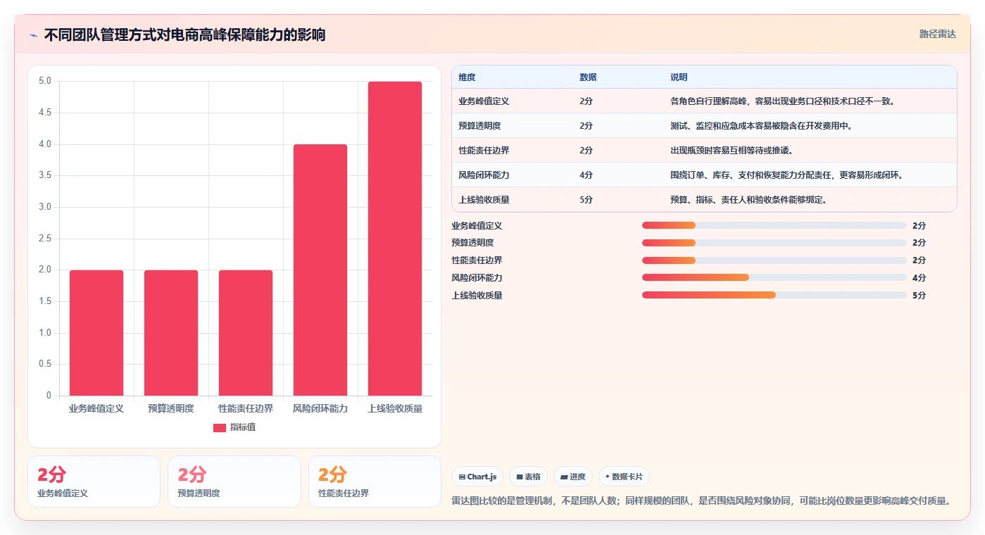This screenshot has width=985, height=535.
Task: Click the 5分 value beside 上线验收质量 progress
Action: tap(919, 296)
